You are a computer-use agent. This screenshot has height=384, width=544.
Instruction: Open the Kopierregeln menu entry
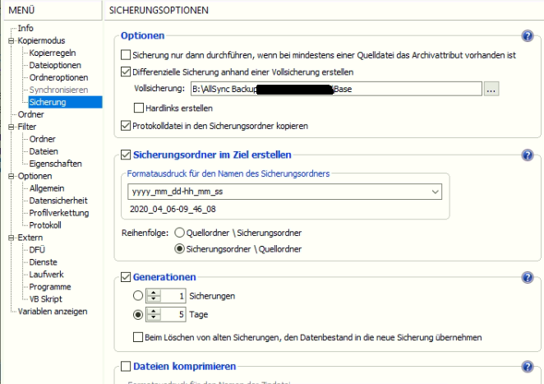click(x=53, y=53)
